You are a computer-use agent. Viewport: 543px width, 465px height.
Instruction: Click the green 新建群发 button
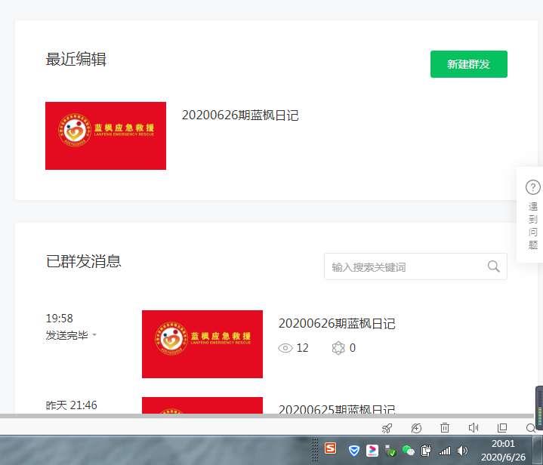[x=468, y=64]
